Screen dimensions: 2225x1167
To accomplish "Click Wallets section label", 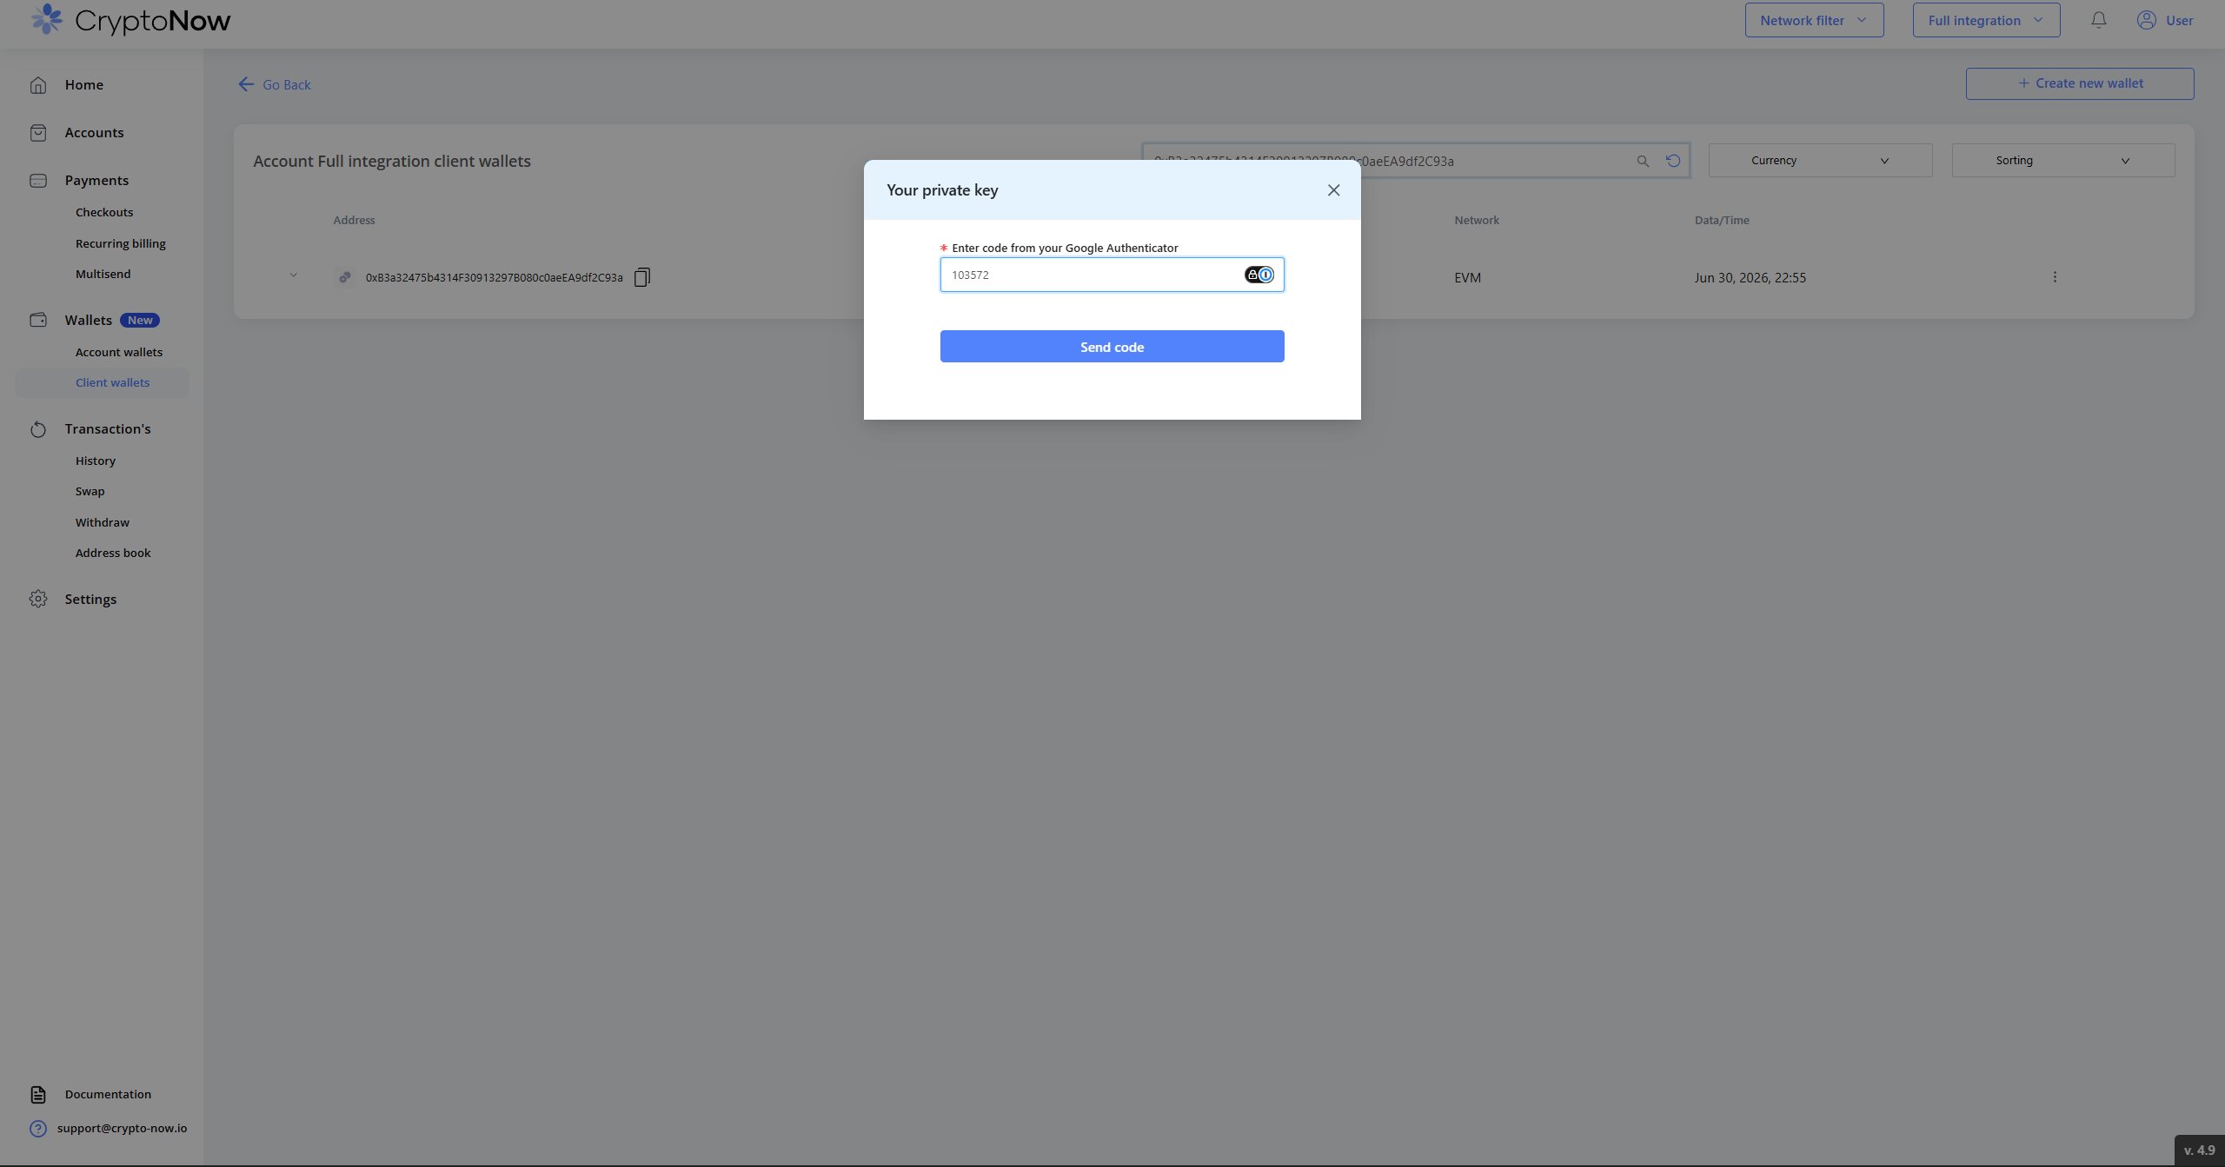I will (x=89, y=320).
